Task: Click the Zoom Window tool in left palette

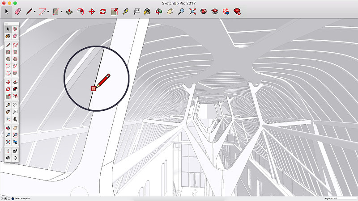Action: tap(15, 135)
